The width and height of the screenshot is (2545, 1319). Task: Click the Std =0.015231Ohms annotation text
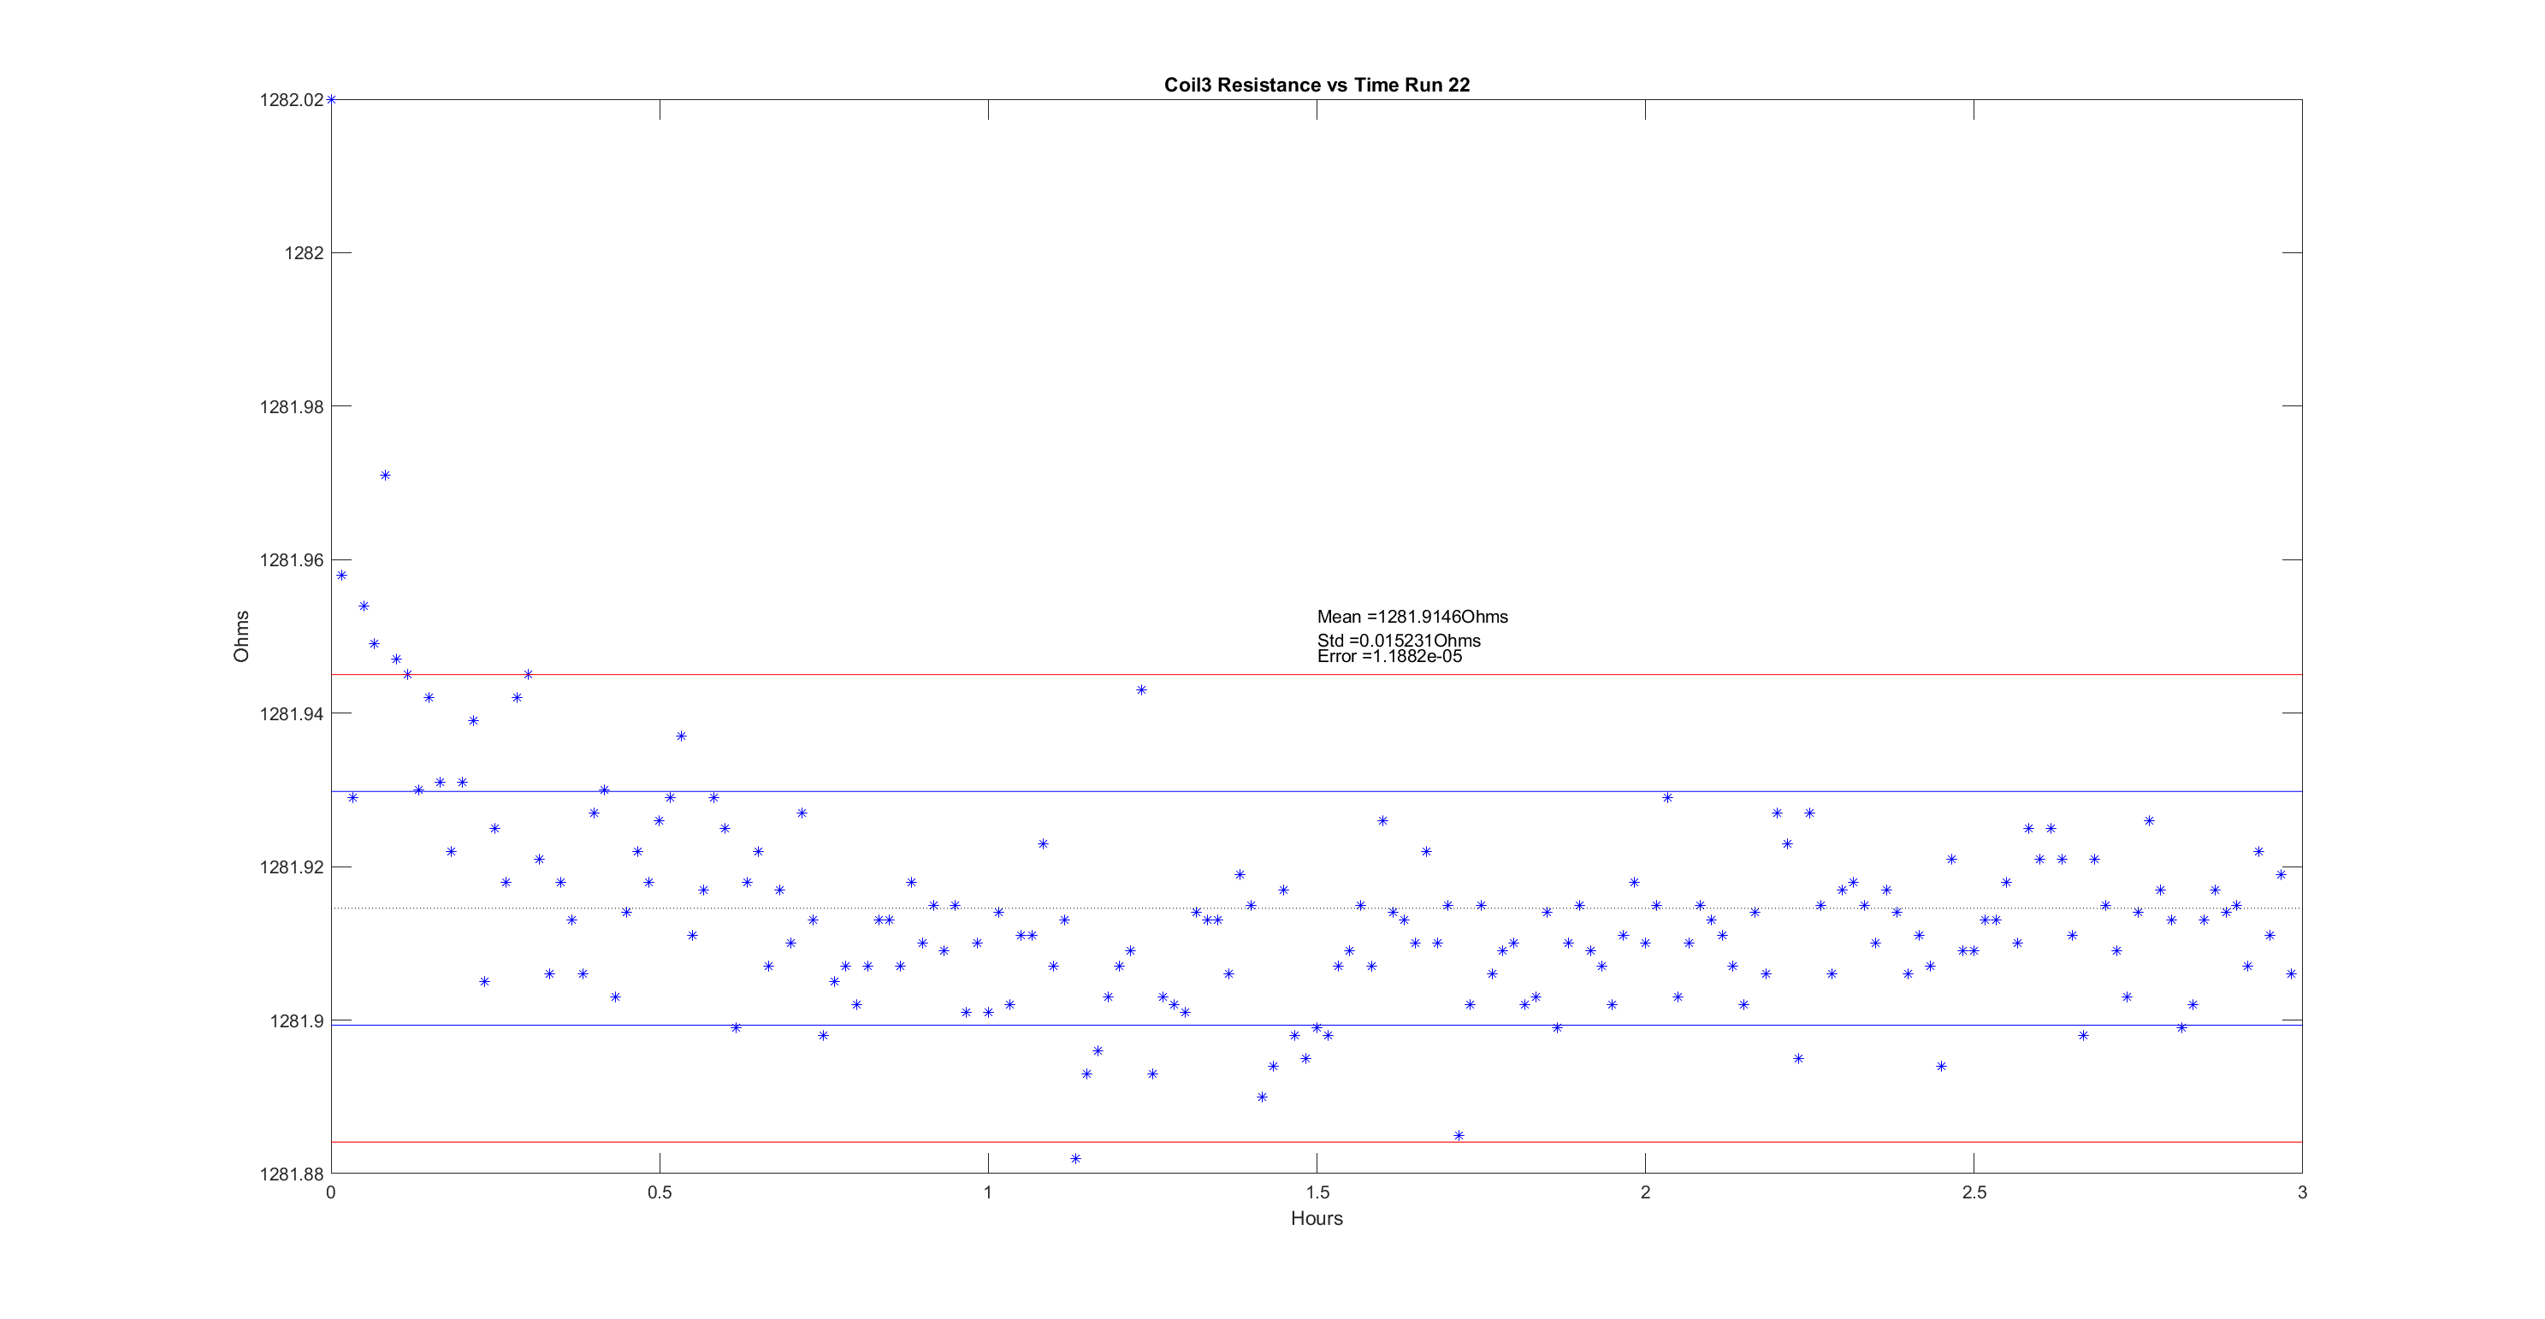point(1398,640)
